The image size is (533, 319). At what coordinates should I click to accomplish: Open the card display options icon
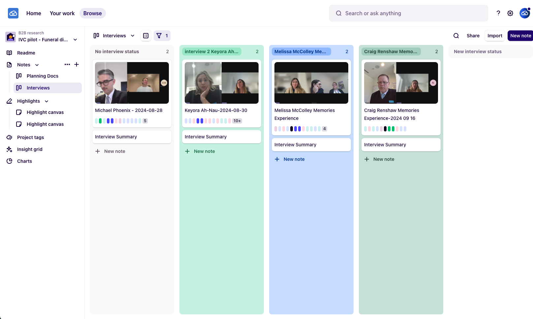(146, 36)
